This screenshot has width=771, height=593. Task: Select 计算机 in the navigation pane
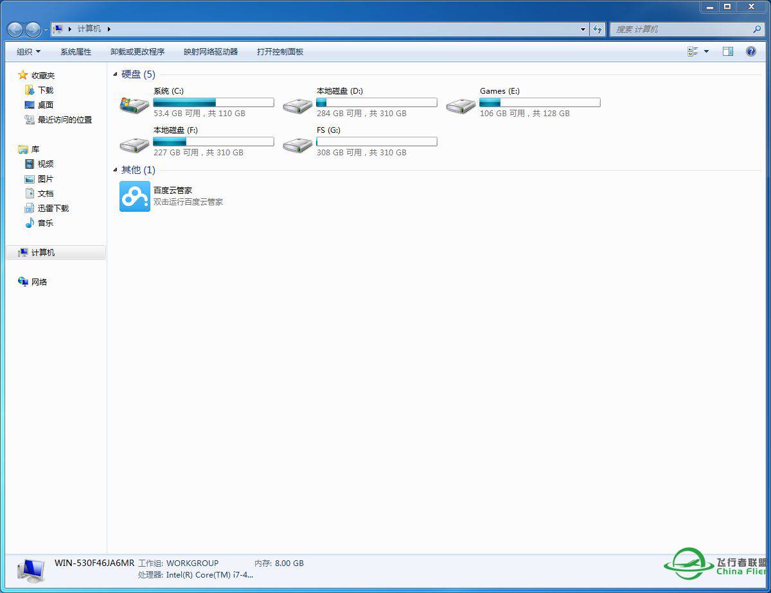(x=42, y=252)
